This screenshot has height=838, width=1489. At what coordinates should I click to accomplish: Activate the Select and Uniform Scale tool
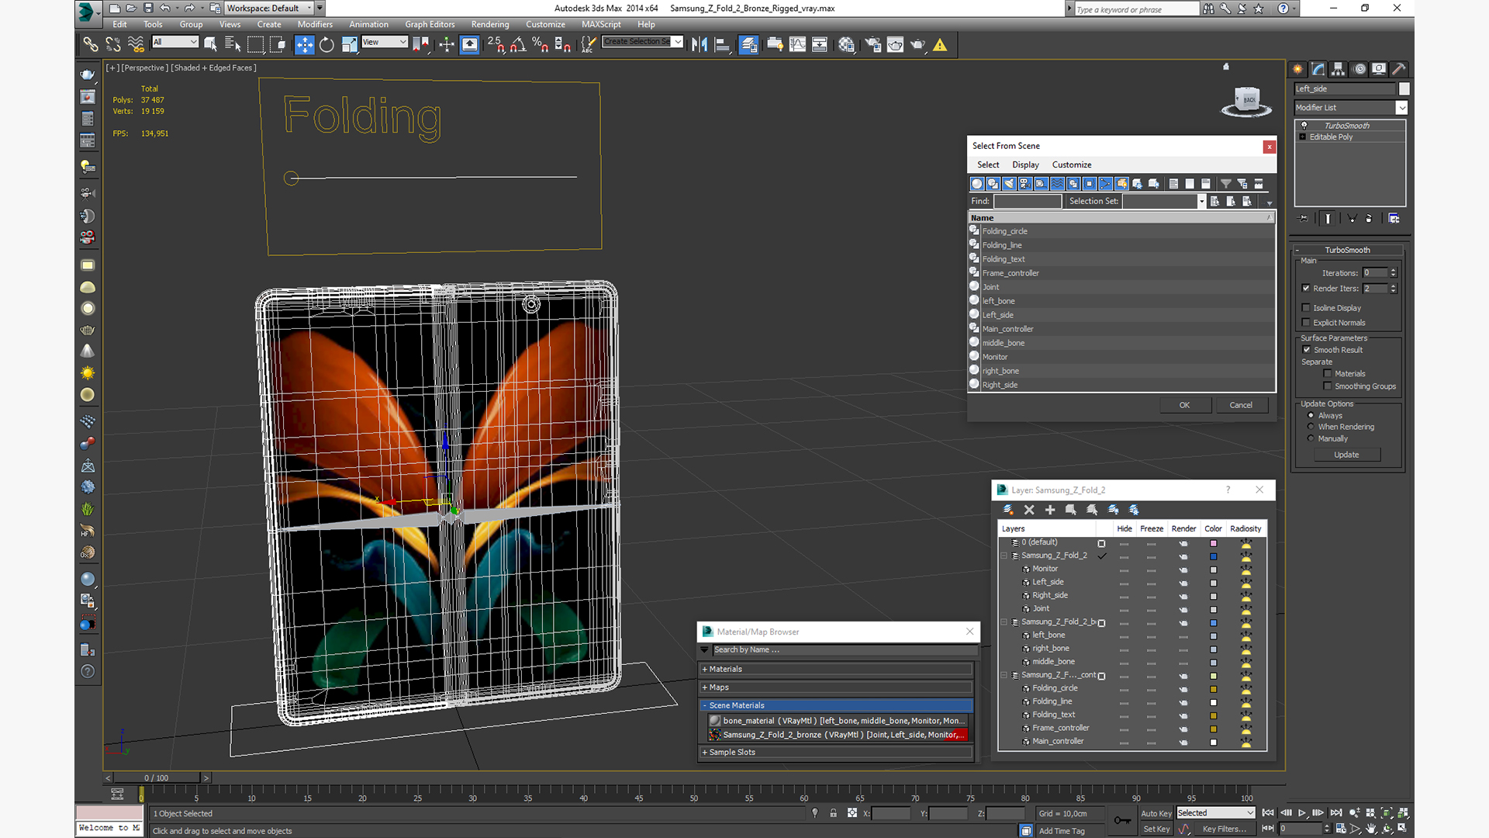[349, 45]
